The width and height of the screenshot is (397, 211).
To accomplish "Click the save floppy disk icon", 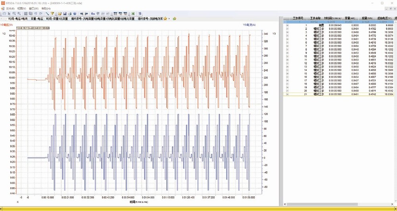I will (x=65, y=13).
